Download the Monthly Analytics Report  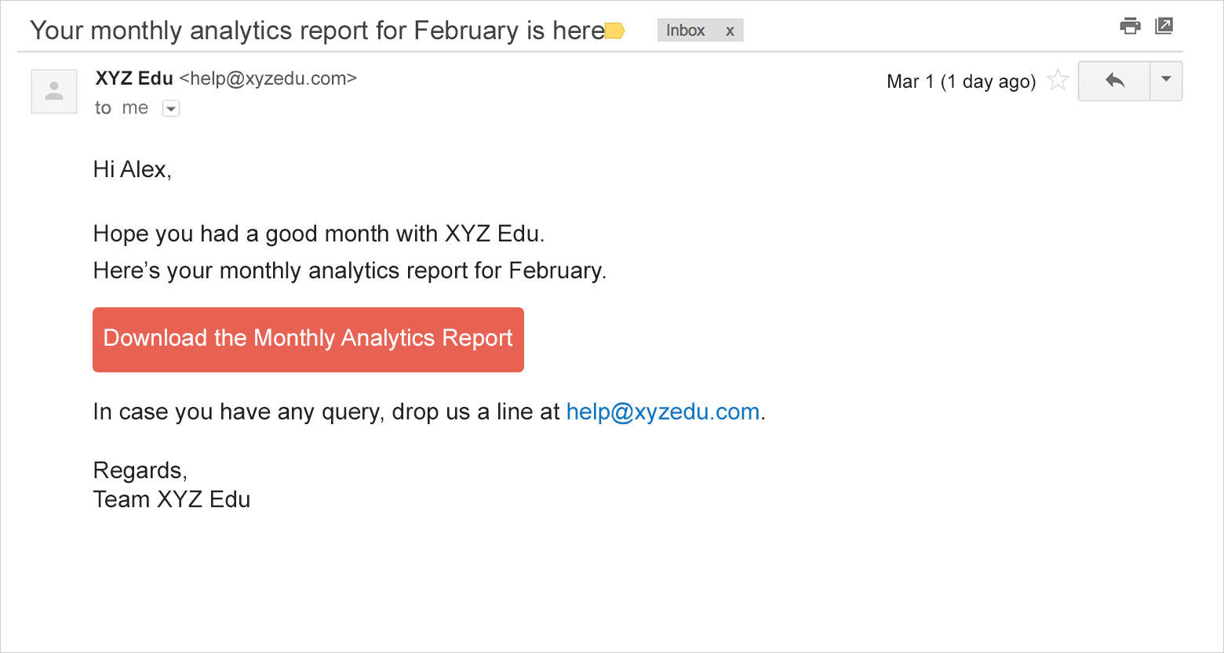[308, 339]
